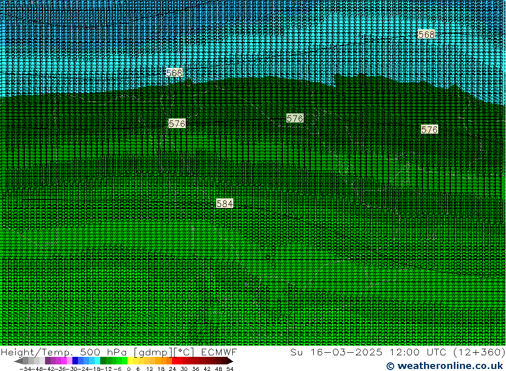
Task: Click the date 'Su 16-03-2025 12:00 UTC'
Action: click(368, 352)
